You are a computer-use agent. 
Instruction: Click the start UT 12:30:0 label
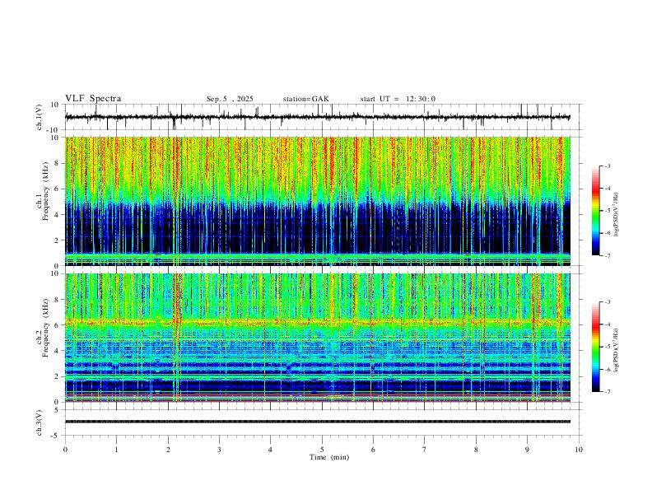point(398,99)
